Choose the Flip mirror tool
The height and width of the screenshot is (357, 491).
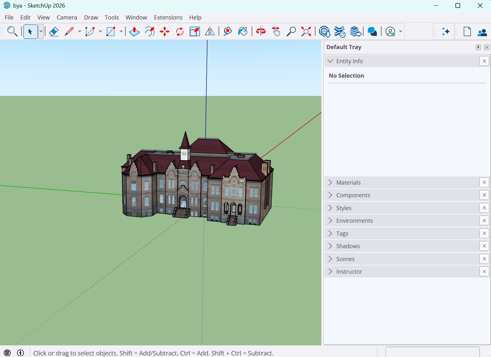[x=210, y=31]
